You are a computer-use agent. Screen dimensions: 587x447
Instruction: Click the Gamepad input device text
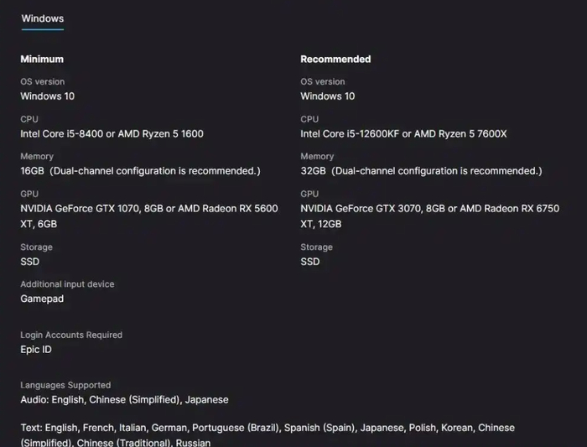pos(42,299)
